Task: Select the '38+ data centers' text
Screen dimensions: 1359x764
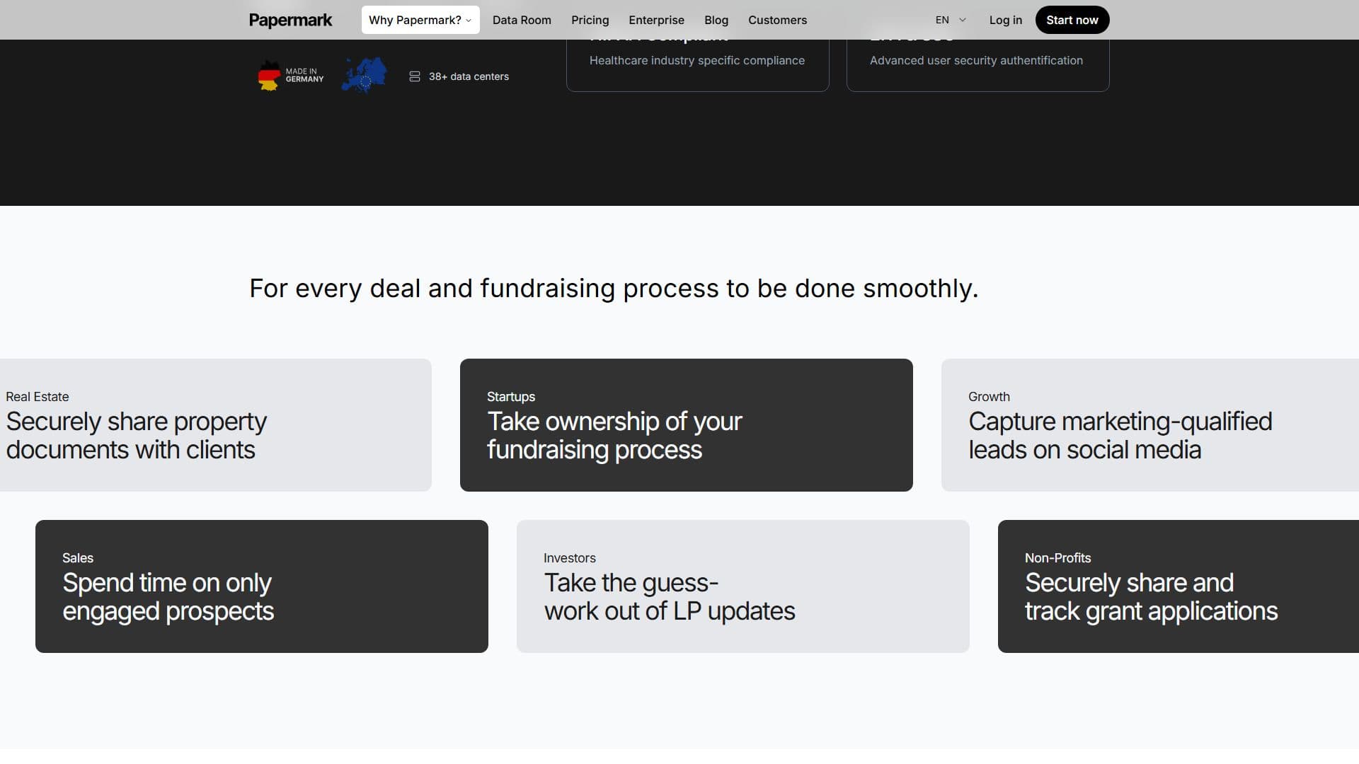Action: coord(469,76)
